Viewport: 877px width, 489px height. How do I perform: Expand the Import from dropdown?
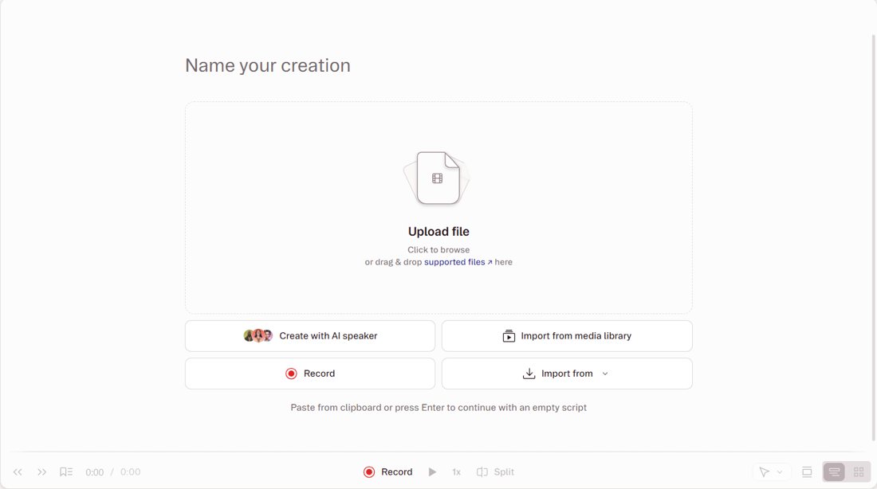point(567,374)
